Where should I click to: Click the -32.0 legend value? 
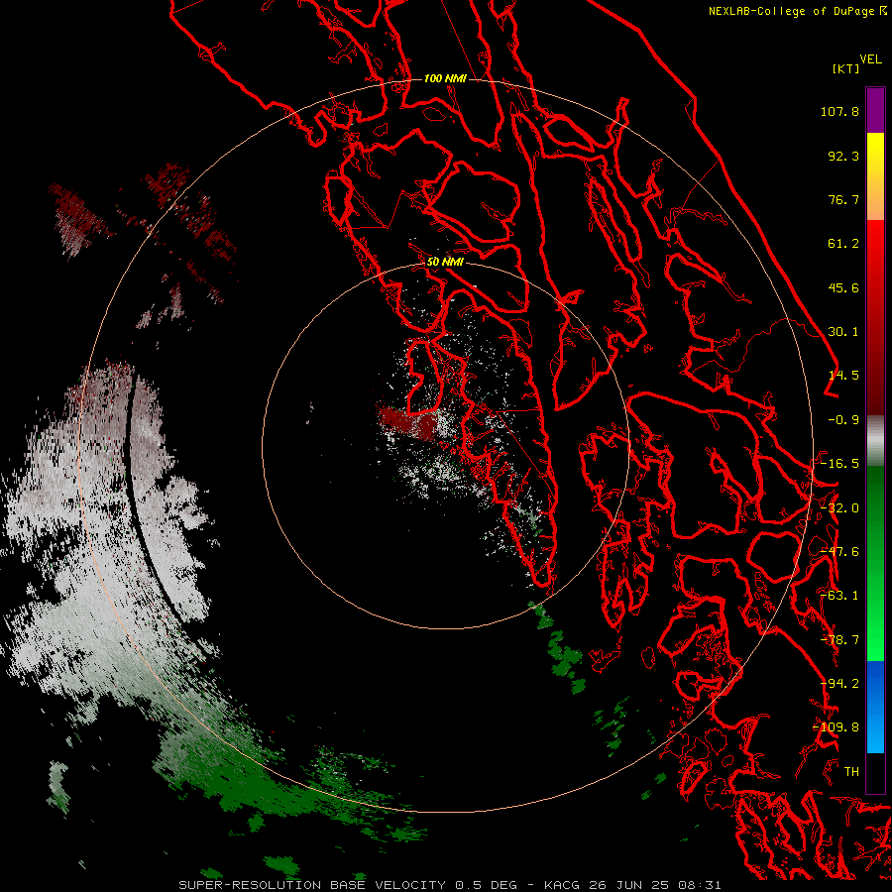[839, 508]
